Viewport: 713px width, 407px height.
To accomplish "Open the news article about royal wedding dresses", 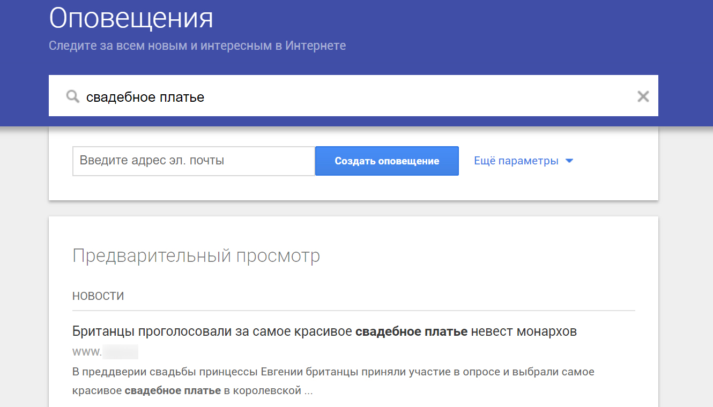I will click(x=324, y=331).
